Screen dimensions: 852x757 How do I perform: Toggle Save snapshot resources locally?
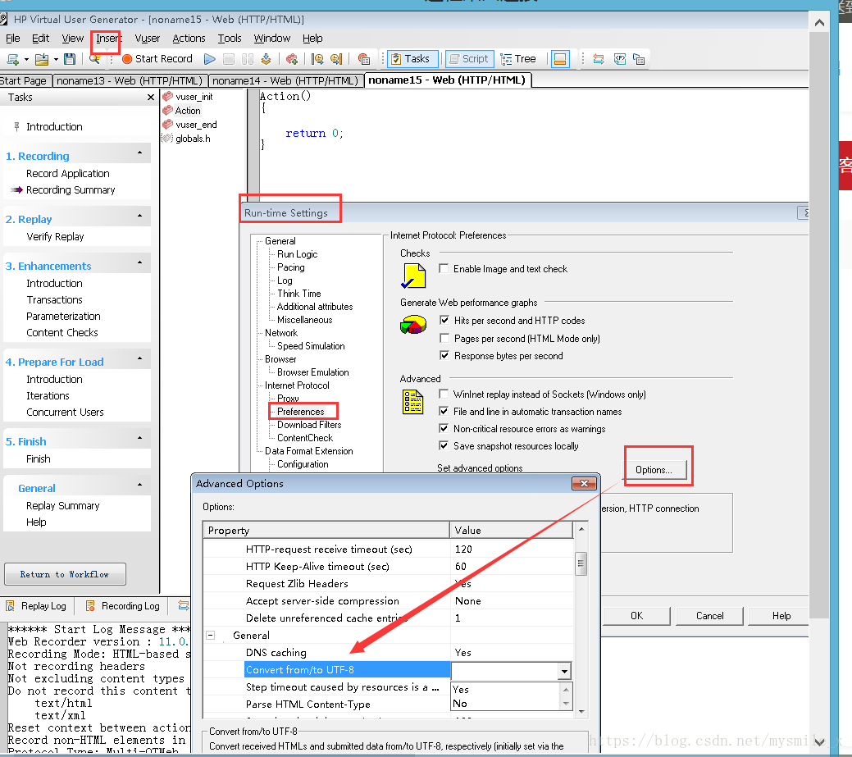click(444, 445)
